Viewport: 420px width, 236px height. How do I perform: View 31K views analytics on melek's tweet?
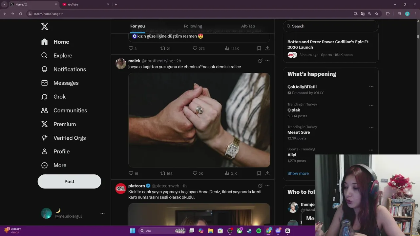coord(231,173)
